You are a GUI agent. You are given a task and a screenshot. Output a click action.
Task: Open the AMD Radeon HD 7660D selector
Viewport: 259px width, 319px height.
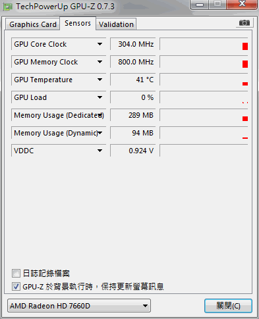tap(79, 306)
